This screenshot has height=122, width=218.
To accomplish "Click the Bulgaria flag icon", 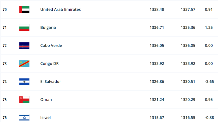I will click(x=24, y=27).
